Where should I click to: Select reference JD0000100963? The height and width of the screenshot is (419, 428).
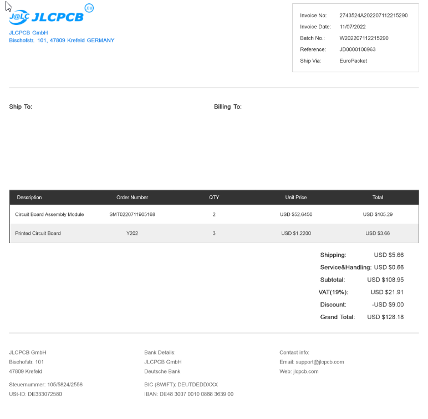point(357,49)
